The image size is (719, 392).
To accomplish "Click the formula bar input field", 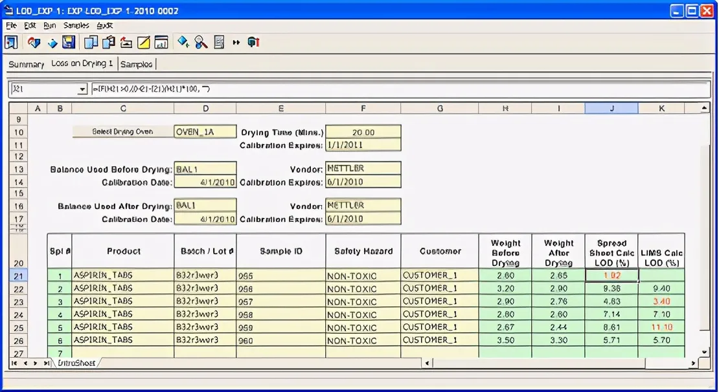I will pyautogui.click(x=401, y=89).
